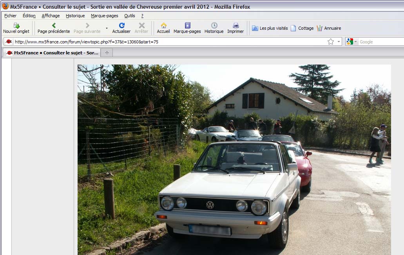
Task: Open the Historique menu in the menu bar
Action: (75, 16)
